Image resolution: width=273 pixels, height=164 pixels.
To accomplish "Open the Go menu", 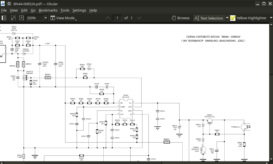I will 33,10.
